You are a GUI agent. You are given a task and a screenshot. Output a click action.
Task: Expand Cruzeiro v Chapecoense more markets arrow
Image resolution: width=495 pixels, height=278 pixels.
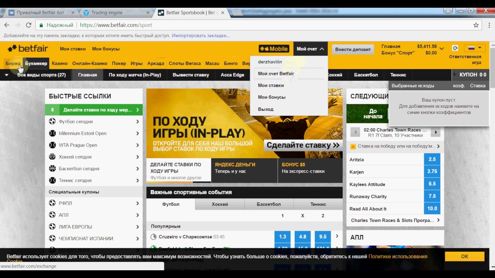[x=337, y=236]
